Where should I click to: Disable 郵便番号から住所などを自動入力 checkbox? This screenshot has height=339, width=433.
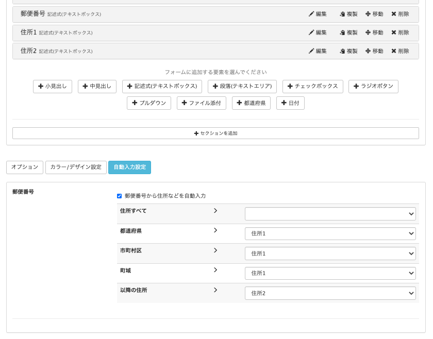[120, 196]
